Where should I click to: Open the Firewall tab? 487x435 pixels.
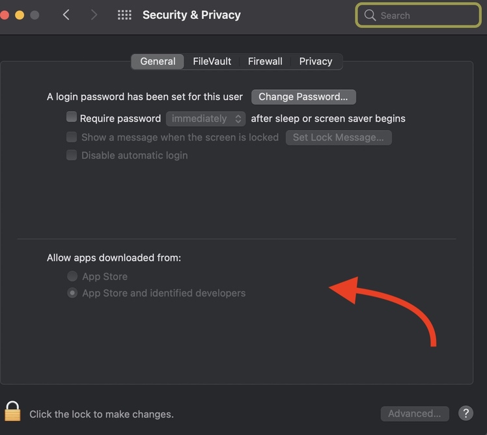pos(265,61)
